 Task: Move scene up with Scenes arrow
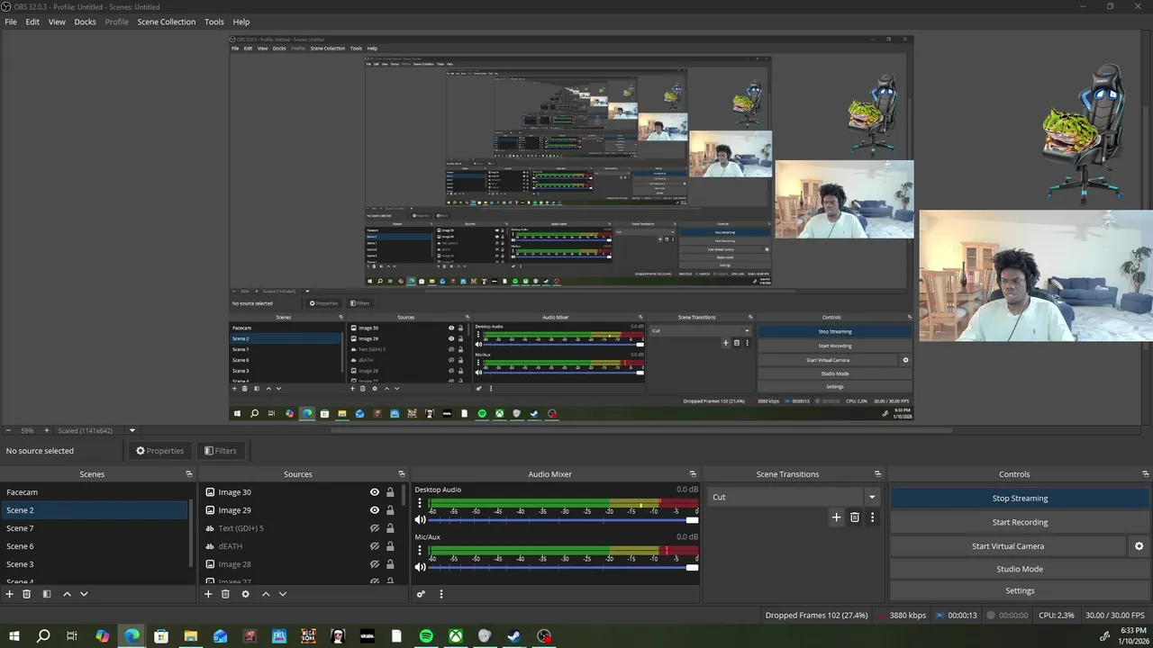[67, 594]
